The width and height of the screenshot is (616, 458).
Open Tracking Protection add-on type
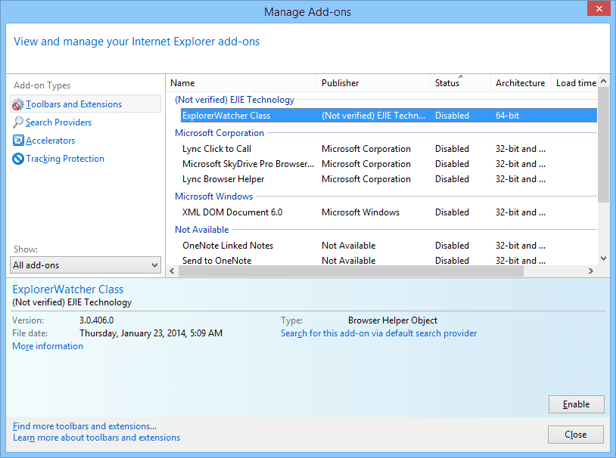pos(65,159)
